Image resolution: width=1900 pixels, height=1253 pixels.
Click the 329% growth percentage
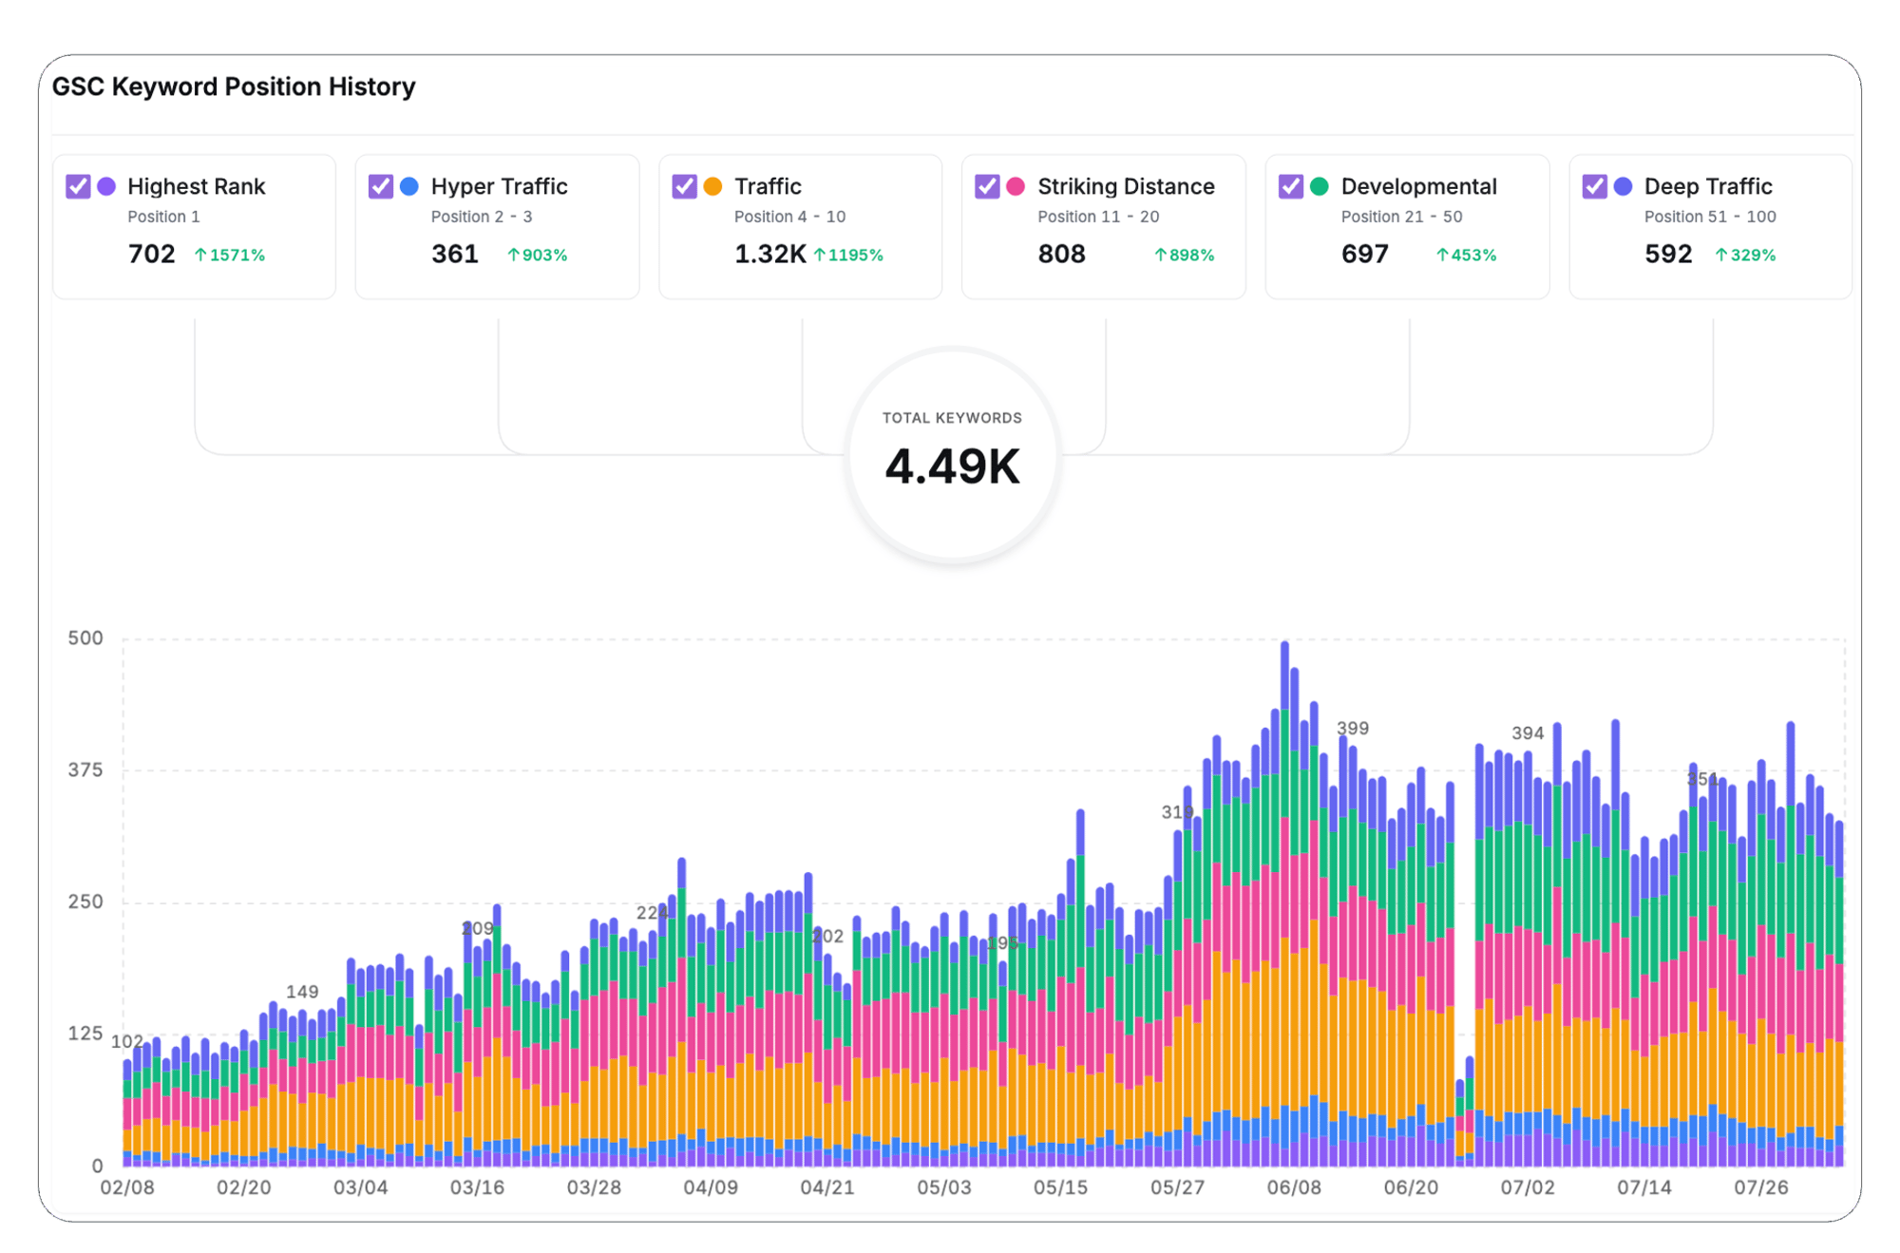pyautogui.click(x=1753, y=255)
